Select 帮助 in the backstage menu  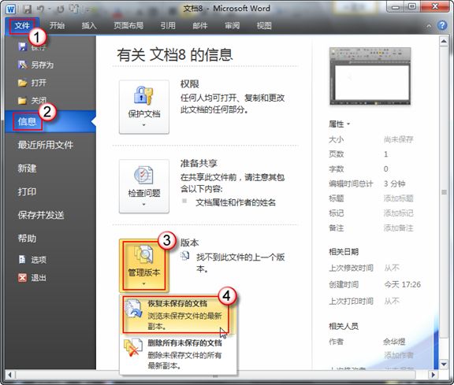[x=27, y=239]
